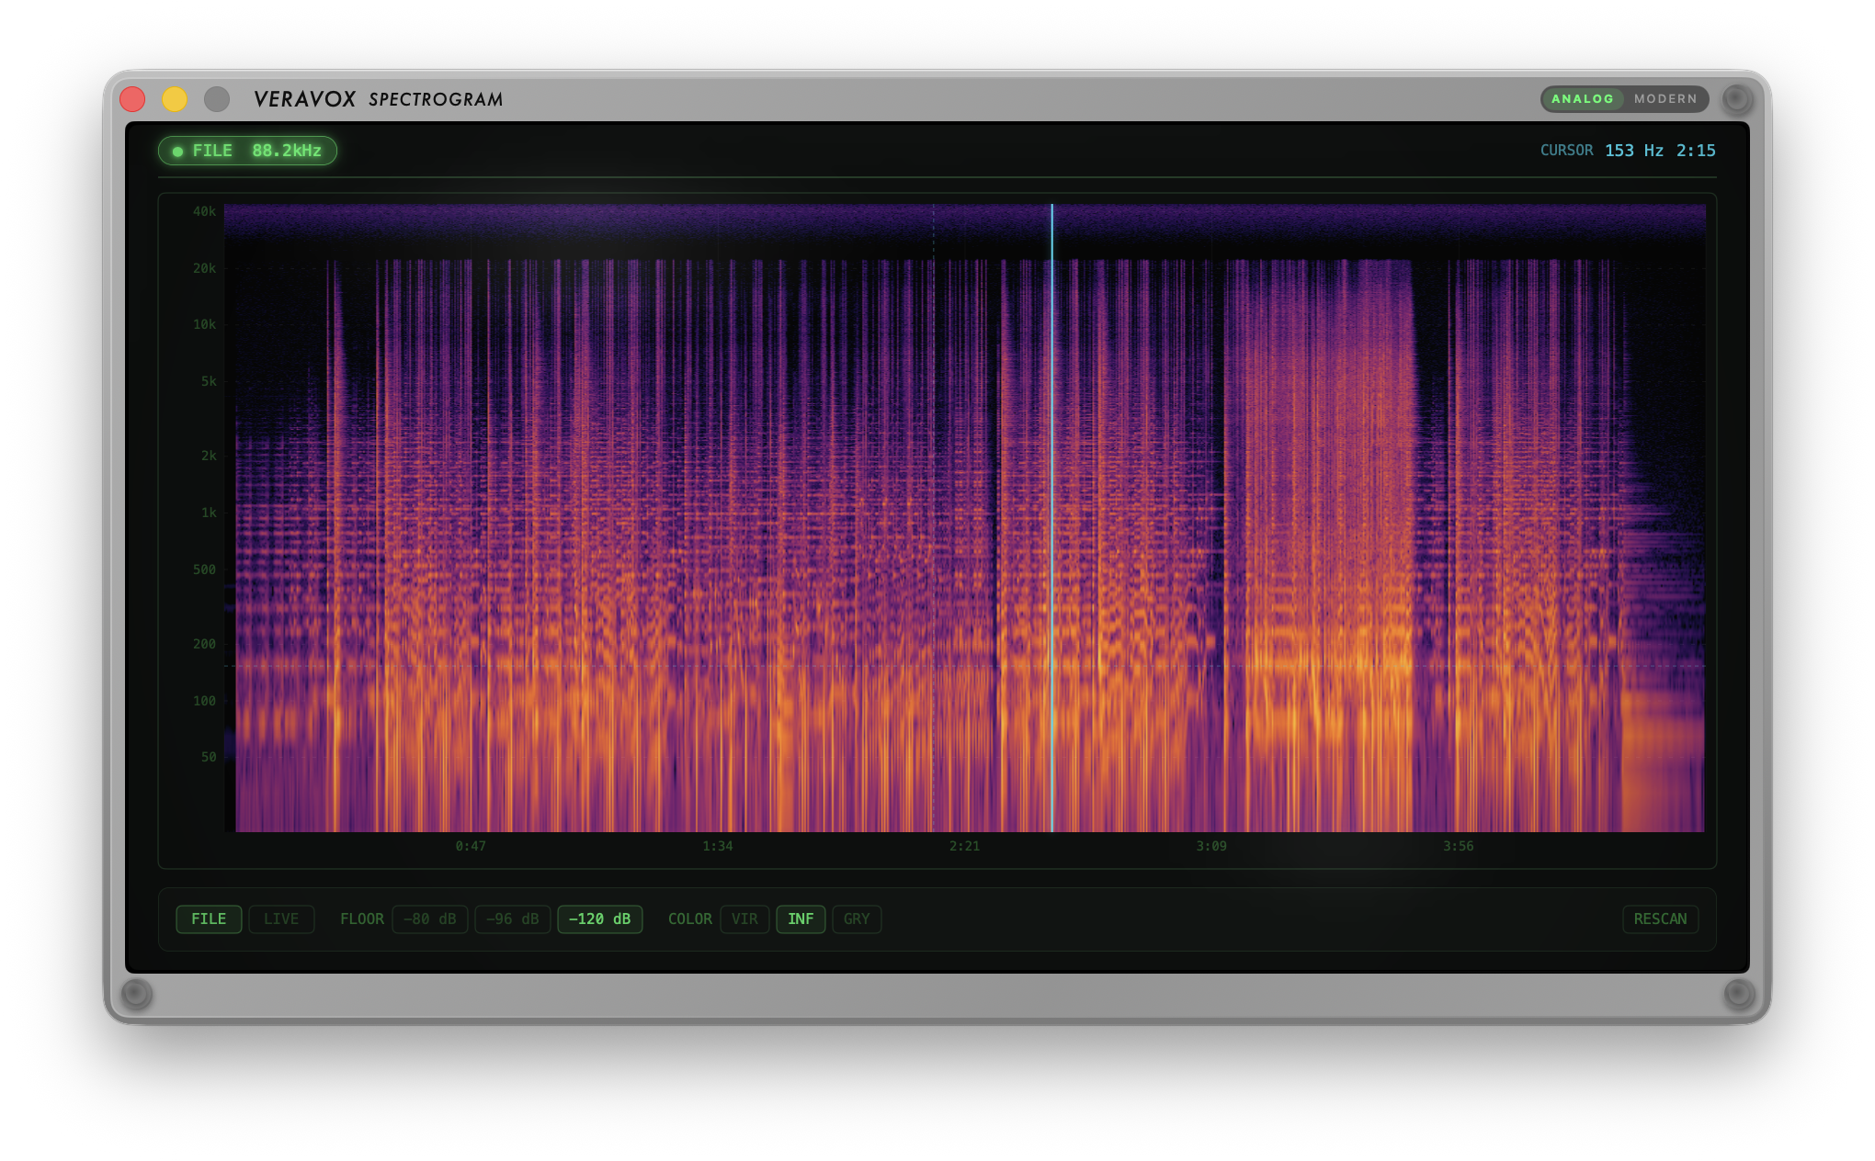Click the 3:09 time axis label
1875x1161 pixels.
pos(1211,846)
